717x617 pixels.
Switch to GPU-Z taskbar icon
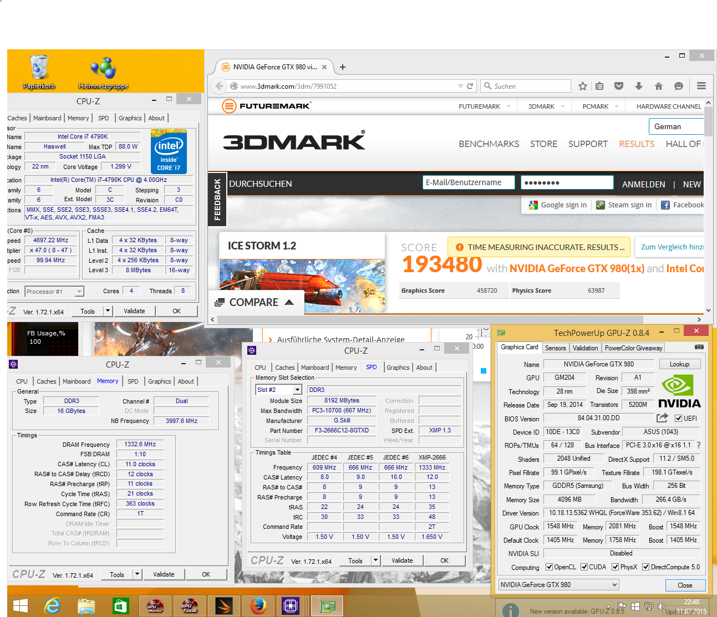(x=327, y=606)
